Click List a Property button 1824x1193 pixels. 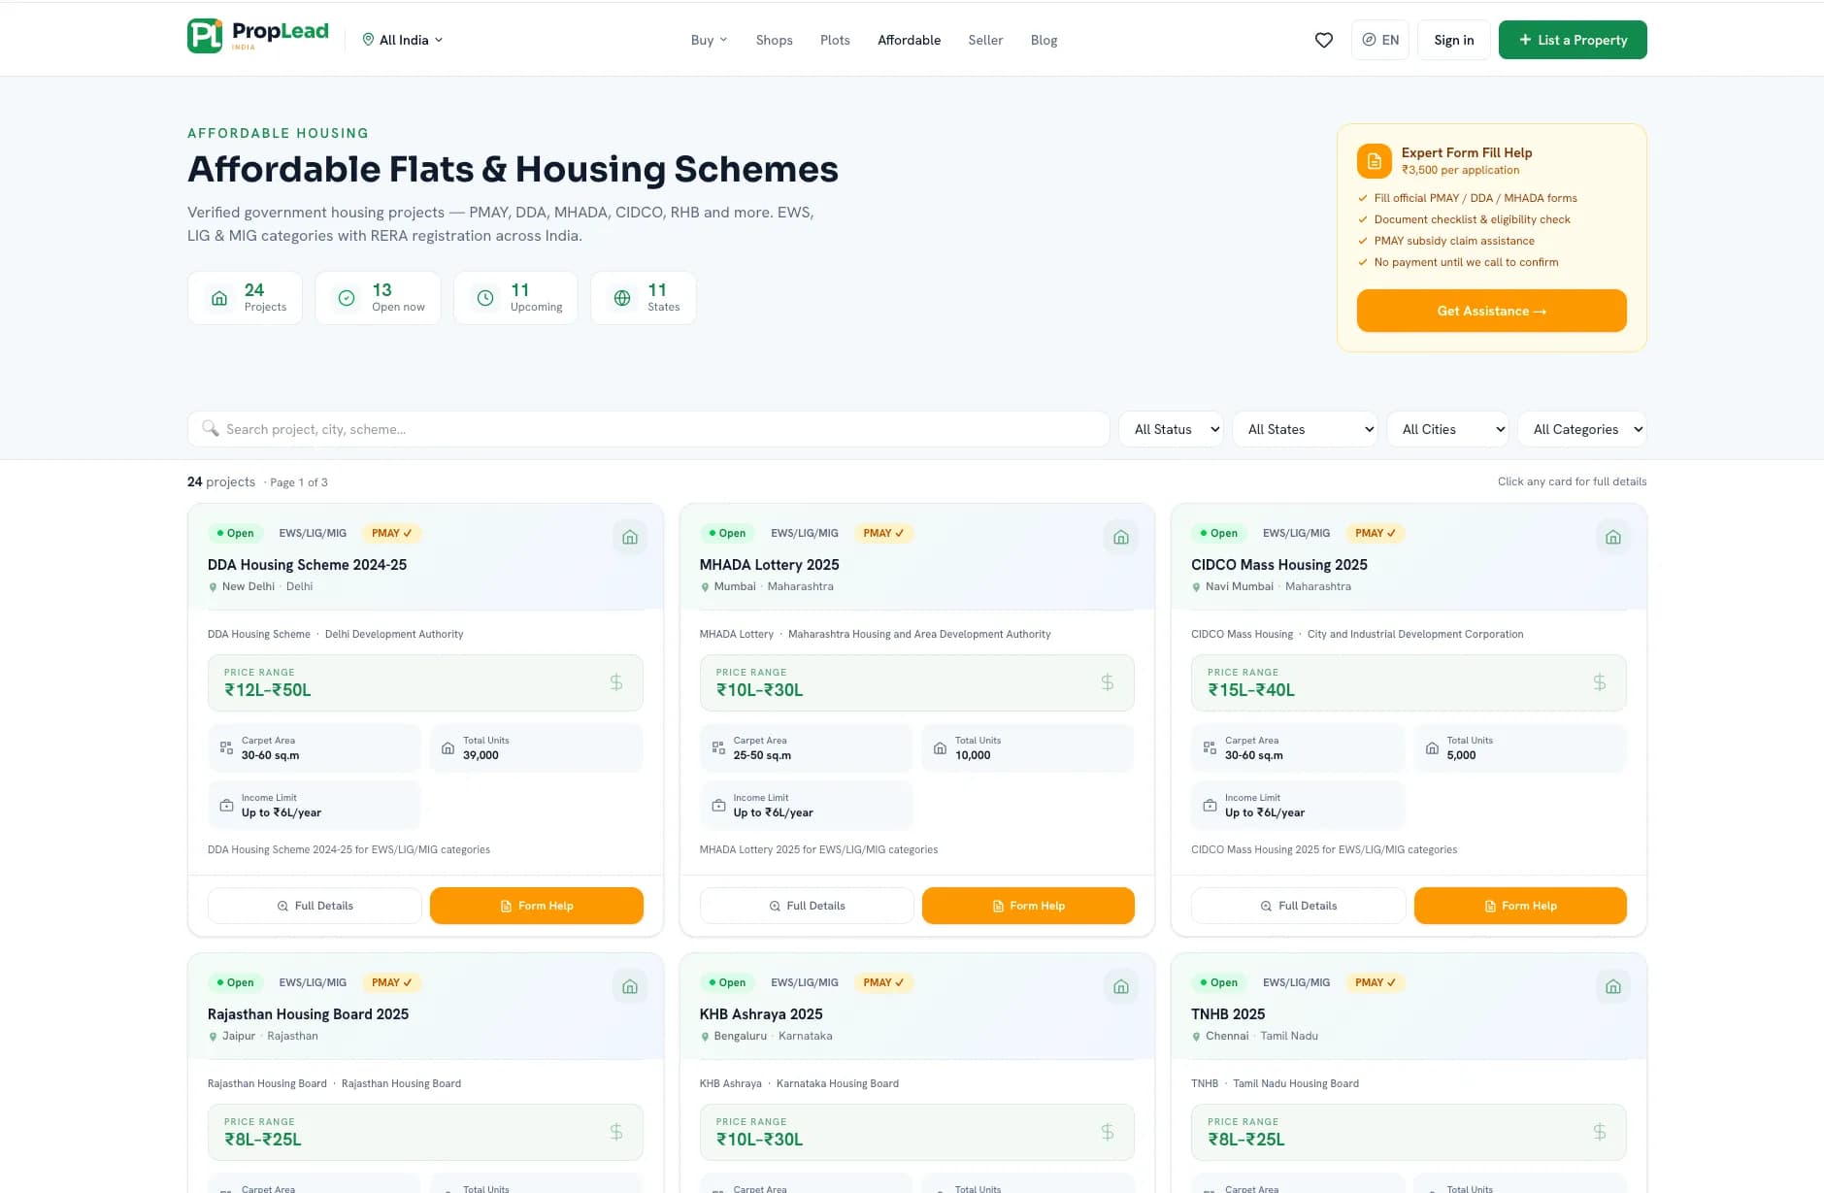(x=1573, y=40)
